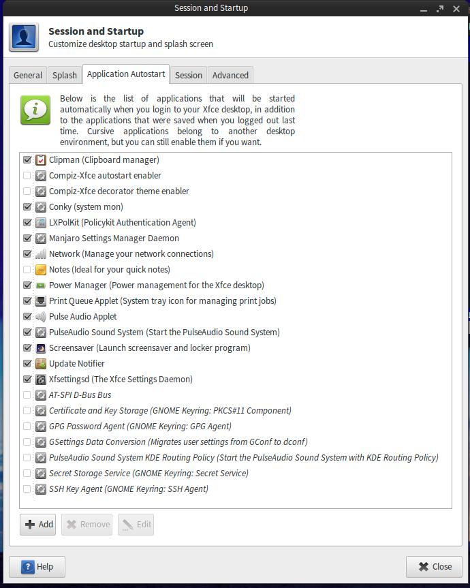Open the Advanced tab
Screen dimensions: 470x588
[x=230, y=76]
